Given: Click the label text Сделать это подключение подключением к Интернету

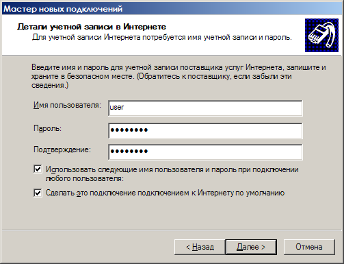Looking at the screenshot, I should pyautogui.click(x=165, y=193).
